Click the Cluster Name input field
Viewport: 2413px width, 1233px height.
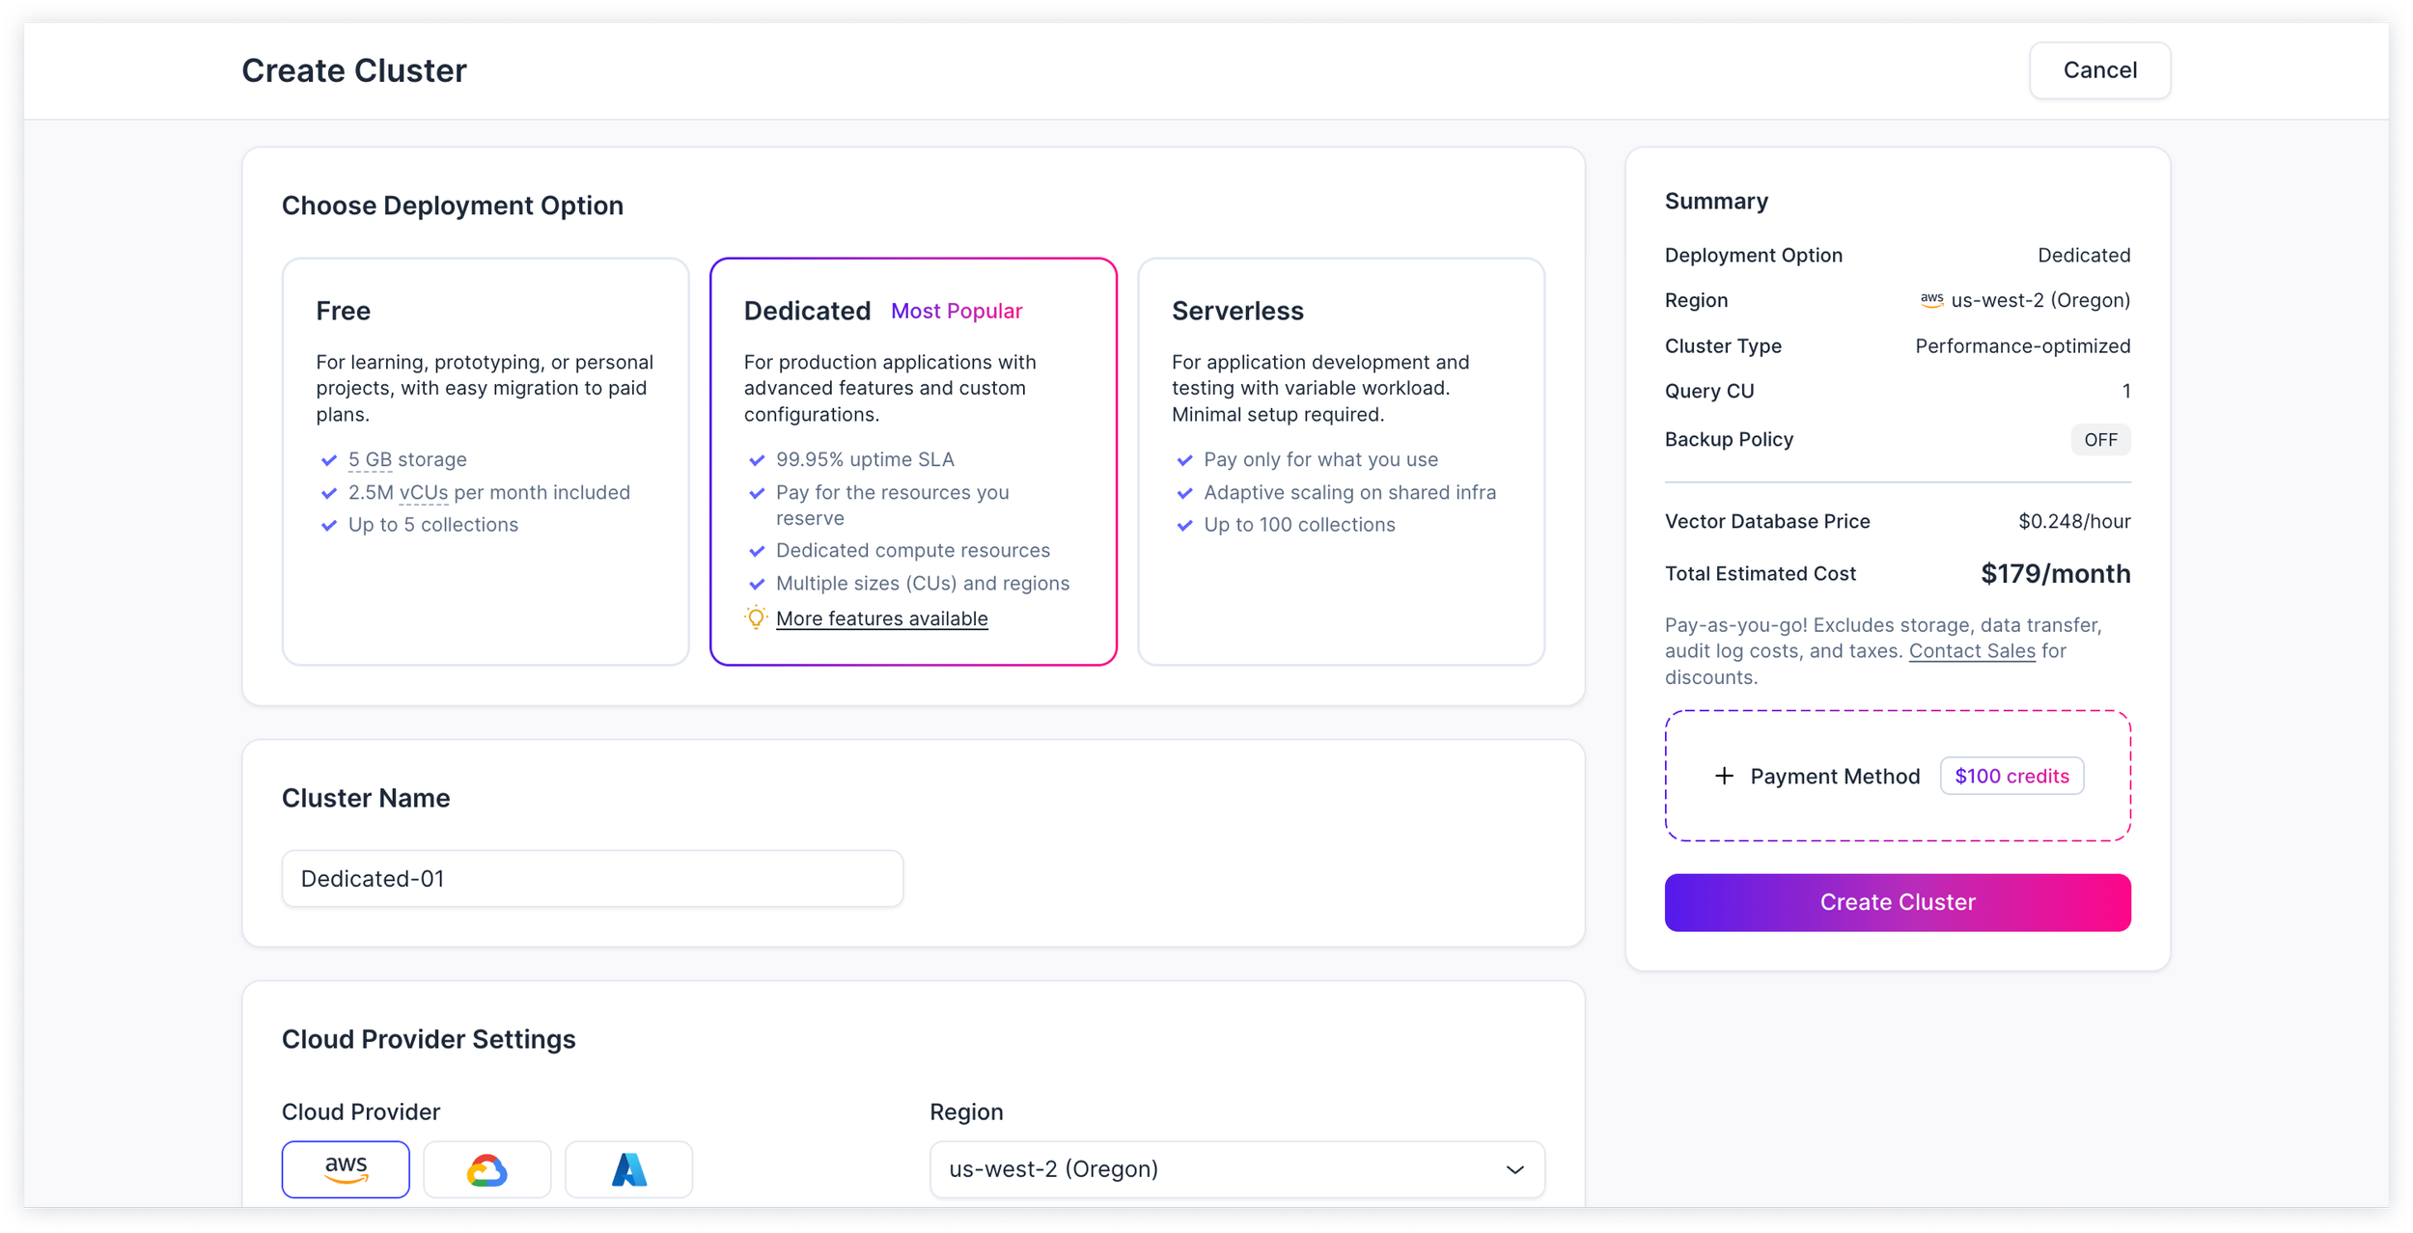[592, 878]
